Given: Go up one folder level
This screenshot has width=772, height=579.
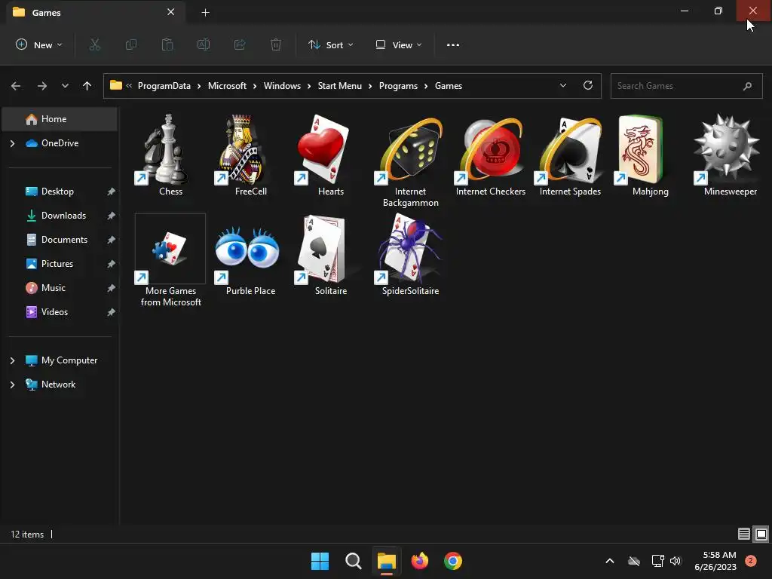Looking at the screenshot, I should pos(87,86).
